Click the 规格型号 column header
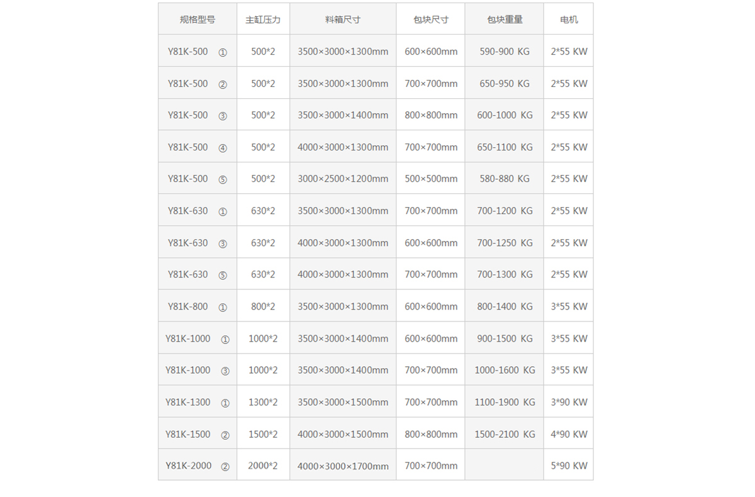Viewport: 755px width, 497px height. pos(197,20)
